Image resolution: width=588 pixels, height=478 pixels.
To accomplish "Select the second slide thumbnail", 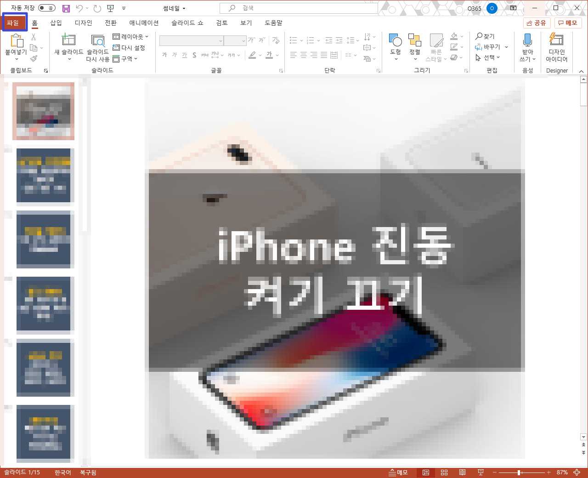I will 44,175.
